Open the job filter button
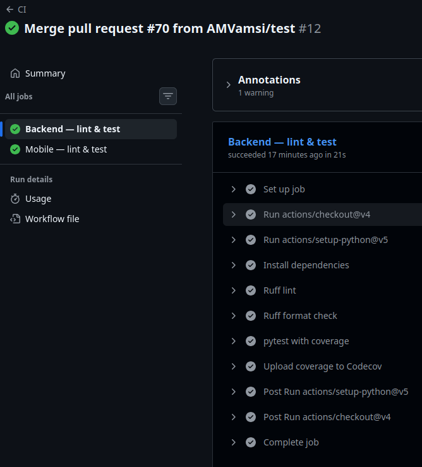The width and height of the screenshot is (422, 467). [168, 96]
